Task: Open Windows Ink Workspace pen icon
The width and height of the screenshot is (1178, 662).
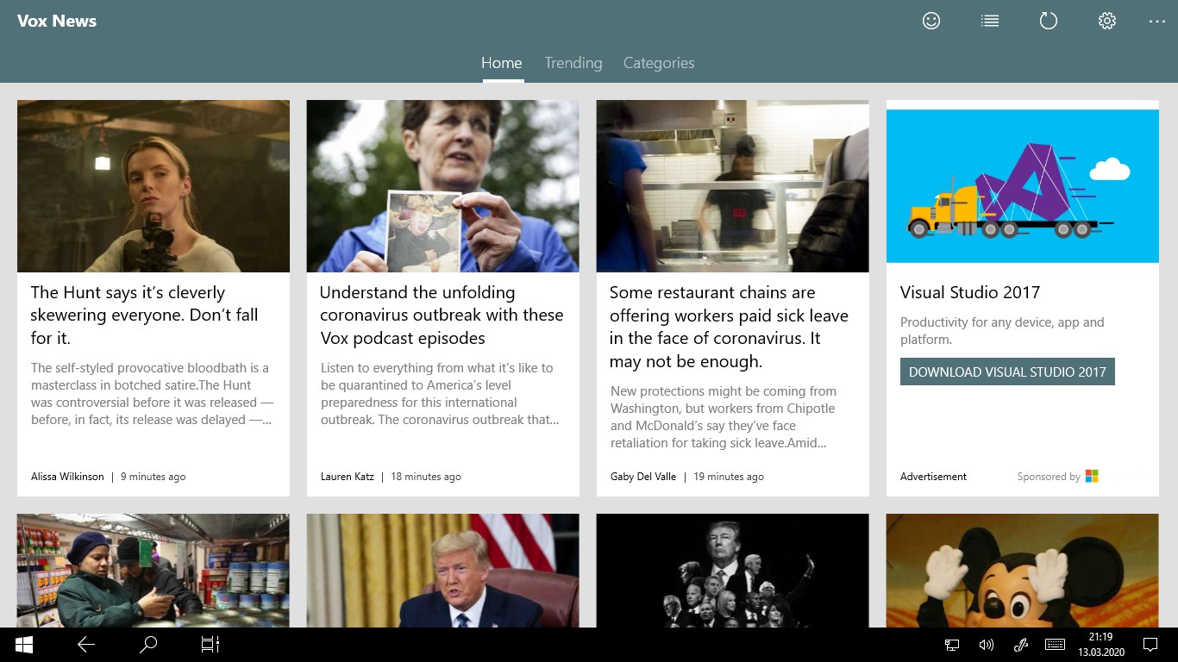Action: [1020, 644]
